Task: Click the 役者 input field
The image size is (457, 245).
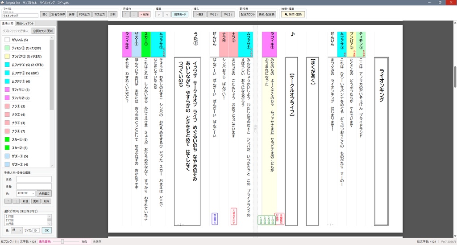Action: 34,186
